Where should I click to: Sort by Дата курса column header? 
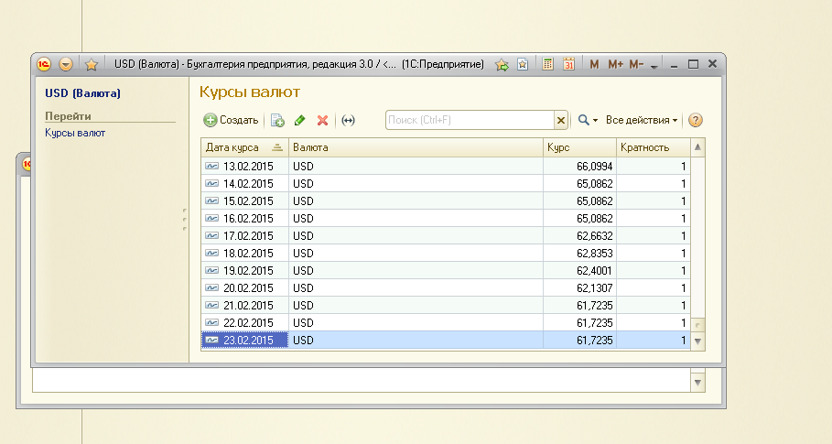tap(244, 147)
